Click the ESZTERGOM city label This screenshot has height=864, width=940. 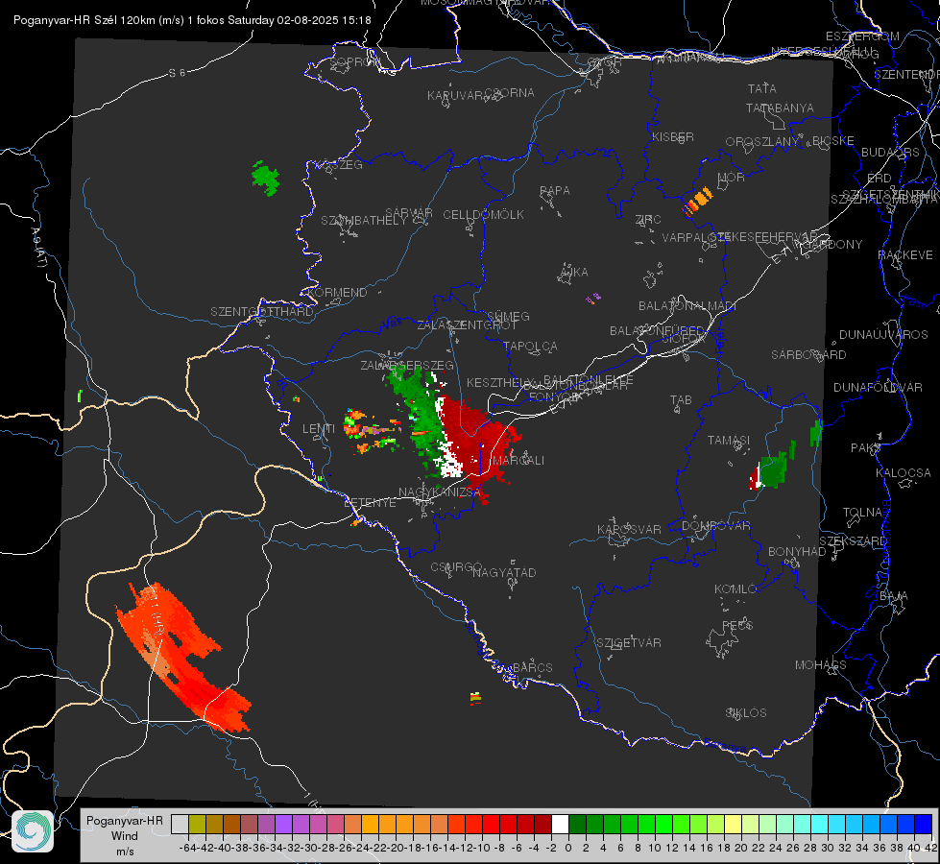coord(862,36)
